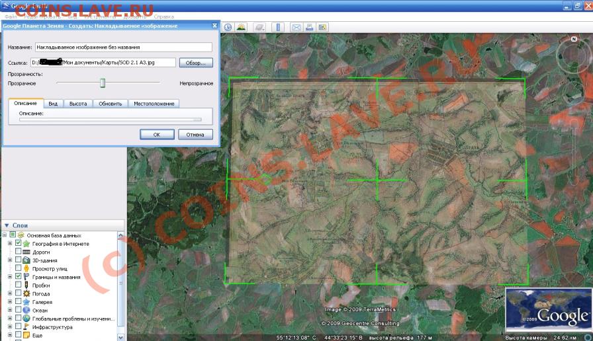The image size is (593, 341).
Task: Enable the Пробки layer checkbox
Action: point(18,285)
